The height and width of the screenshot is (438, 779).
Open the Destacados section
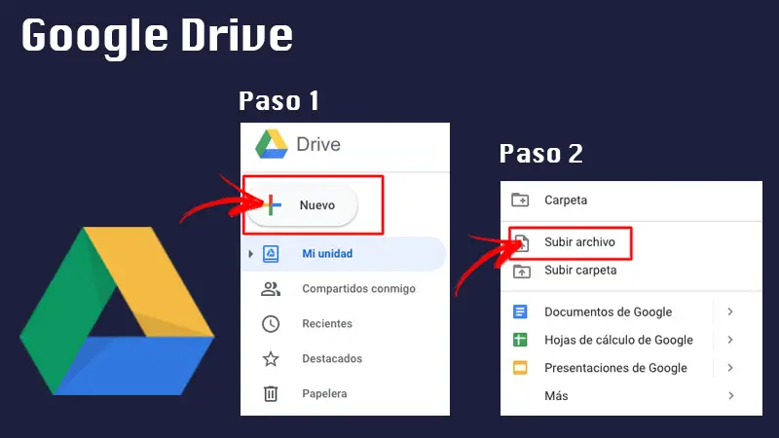click(332, 358)
